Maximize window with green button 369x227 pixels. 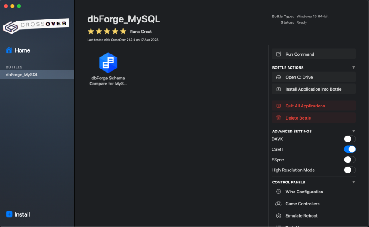tap(19, 6)
